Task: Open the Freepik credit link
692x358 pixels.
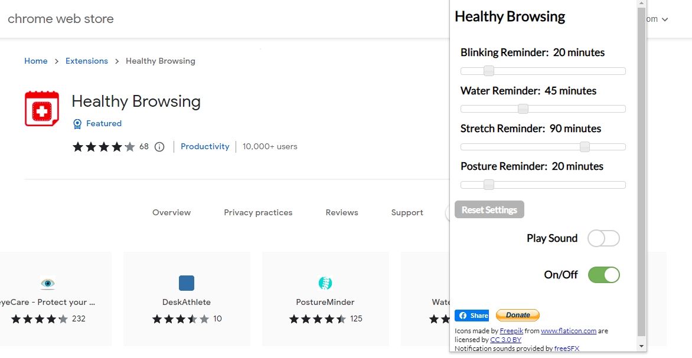Action: 511,331
